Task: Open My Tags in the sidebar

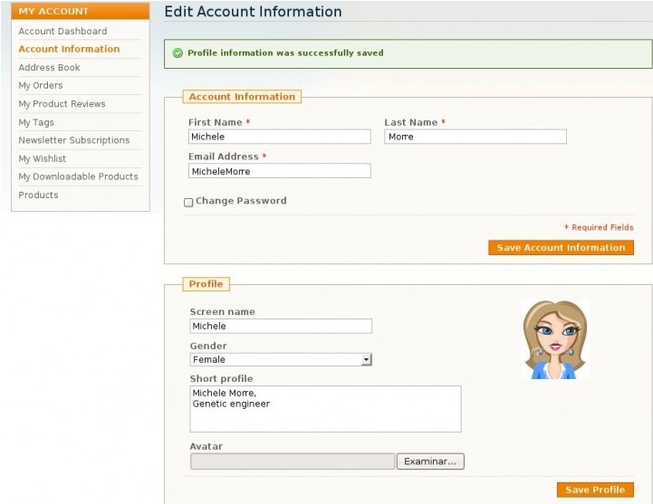Action: (x=36, y=122)
